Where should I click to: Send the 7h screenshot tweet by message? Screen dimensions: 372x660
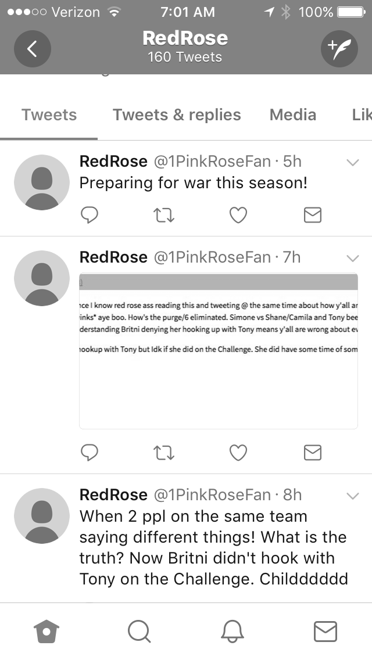313,453
